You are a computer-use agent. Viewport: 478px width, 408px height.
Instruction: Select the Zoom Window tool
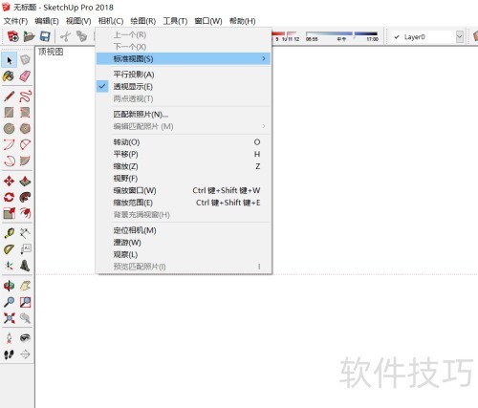25,302
